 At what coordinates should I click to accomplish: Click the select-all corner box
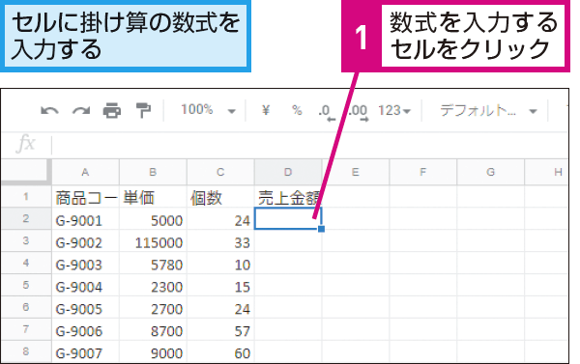click(26, 172)
